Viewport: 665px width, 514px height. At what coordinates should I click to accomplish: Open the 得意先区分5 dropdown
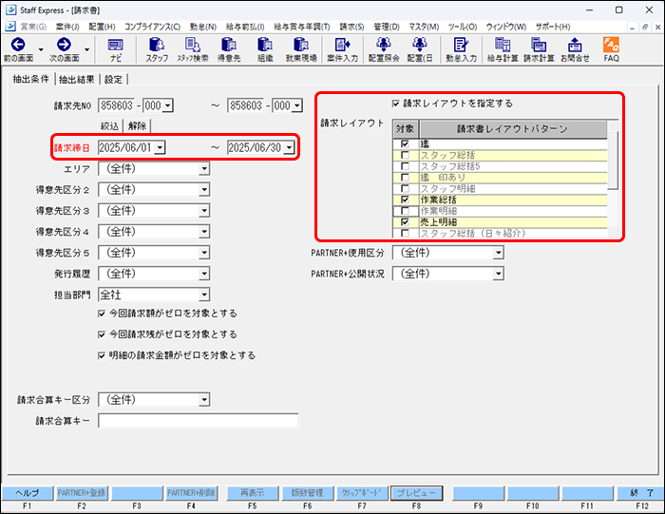pyautogui.click(x=204, y=253)
